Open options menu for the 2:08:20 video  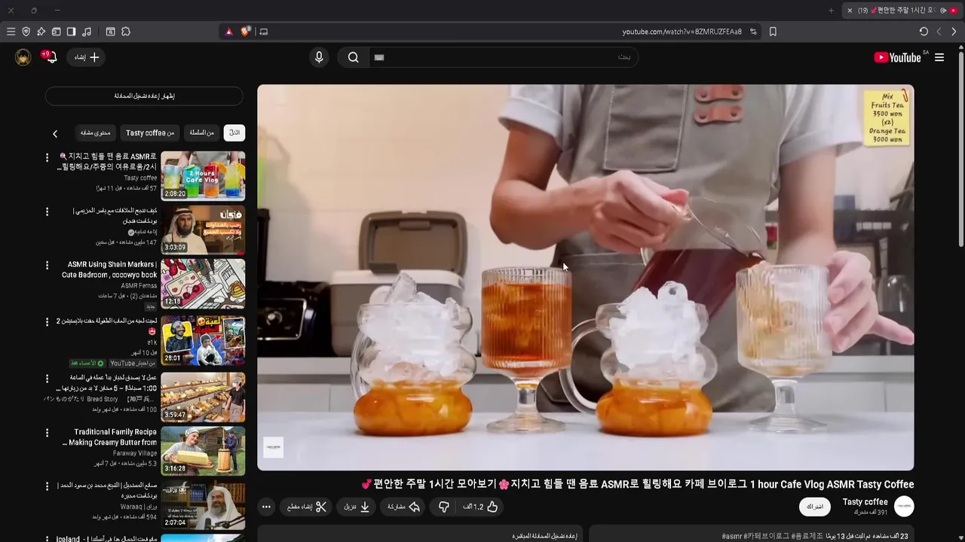(x=47, y=157)
